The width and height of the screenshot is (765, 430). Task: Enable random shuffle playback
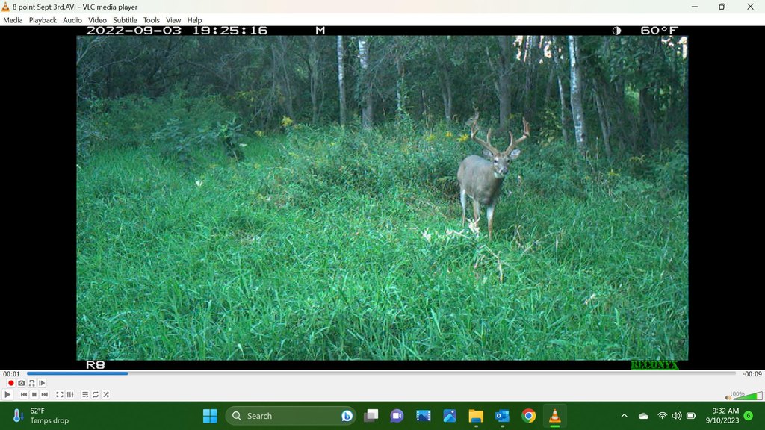106,395
